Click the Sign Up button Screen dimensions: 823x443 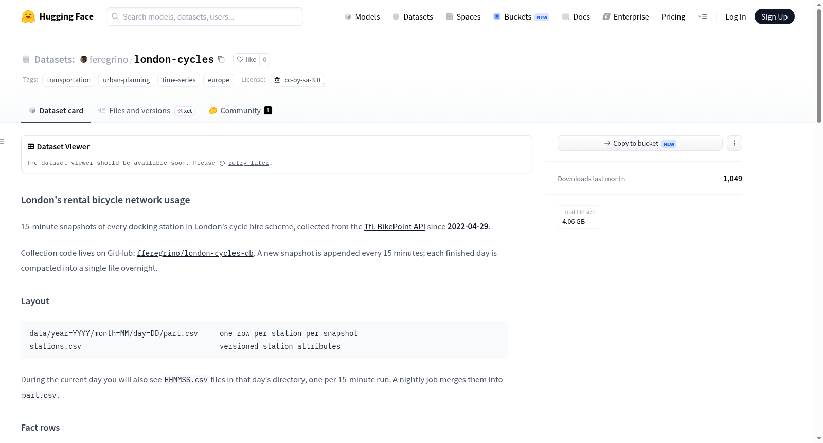tap(775, 16)
